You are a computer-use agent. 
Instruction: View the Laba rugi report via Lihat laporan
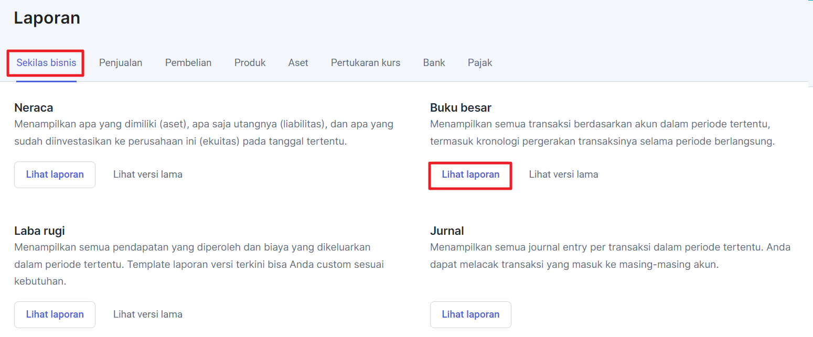(x=55, y=314)
